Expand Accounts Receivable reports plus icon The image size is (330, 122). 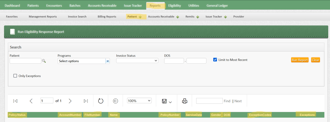tap(178, 17)
